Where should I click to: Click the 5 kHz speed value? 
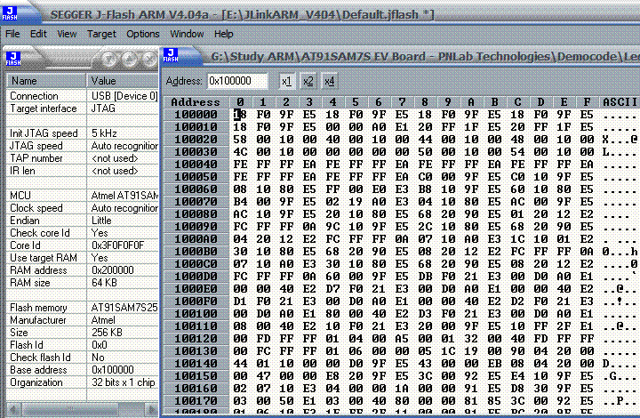104,133
